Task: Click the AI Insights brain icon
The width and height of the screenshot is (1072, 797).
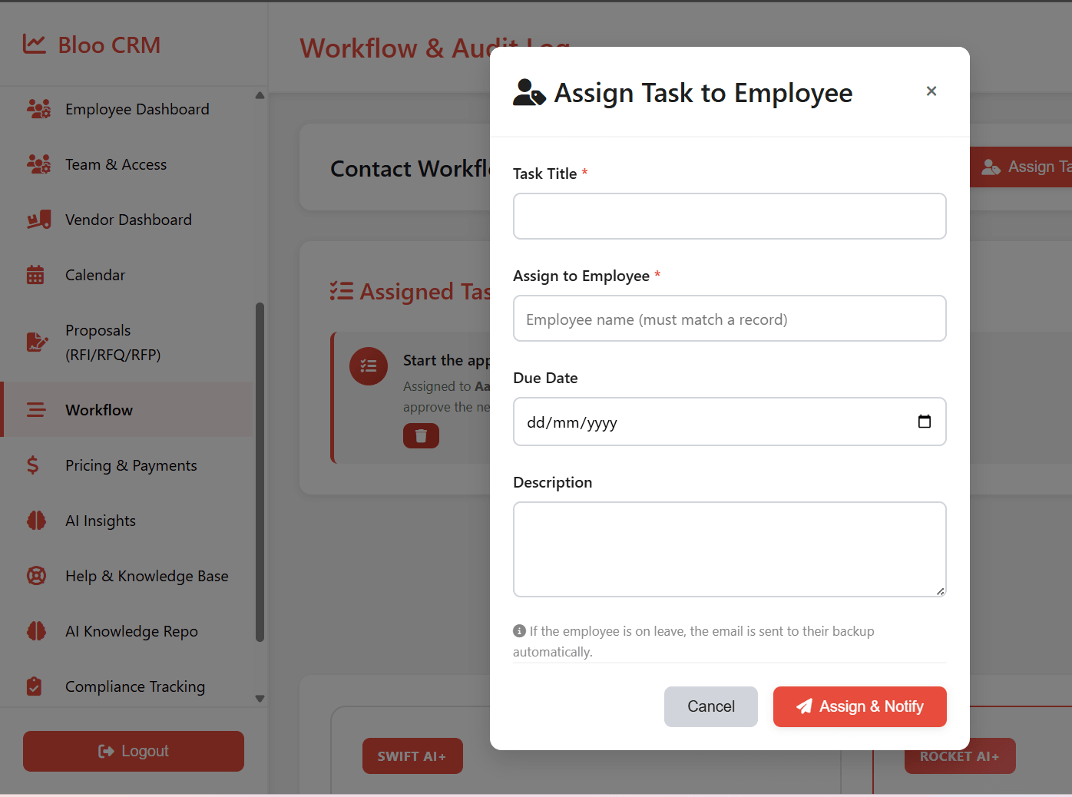Action: [36, 521]
